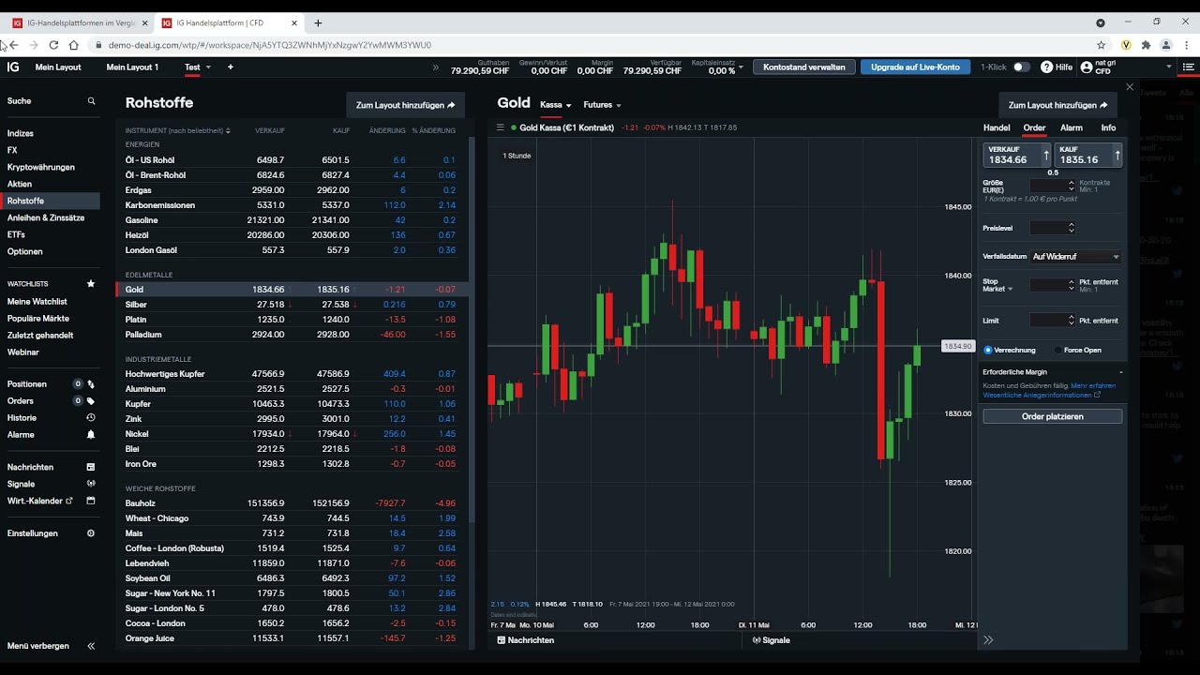Close the Gold panel with X
This screenshot has height=675, width=1200.
click(x=1130, y=87)
